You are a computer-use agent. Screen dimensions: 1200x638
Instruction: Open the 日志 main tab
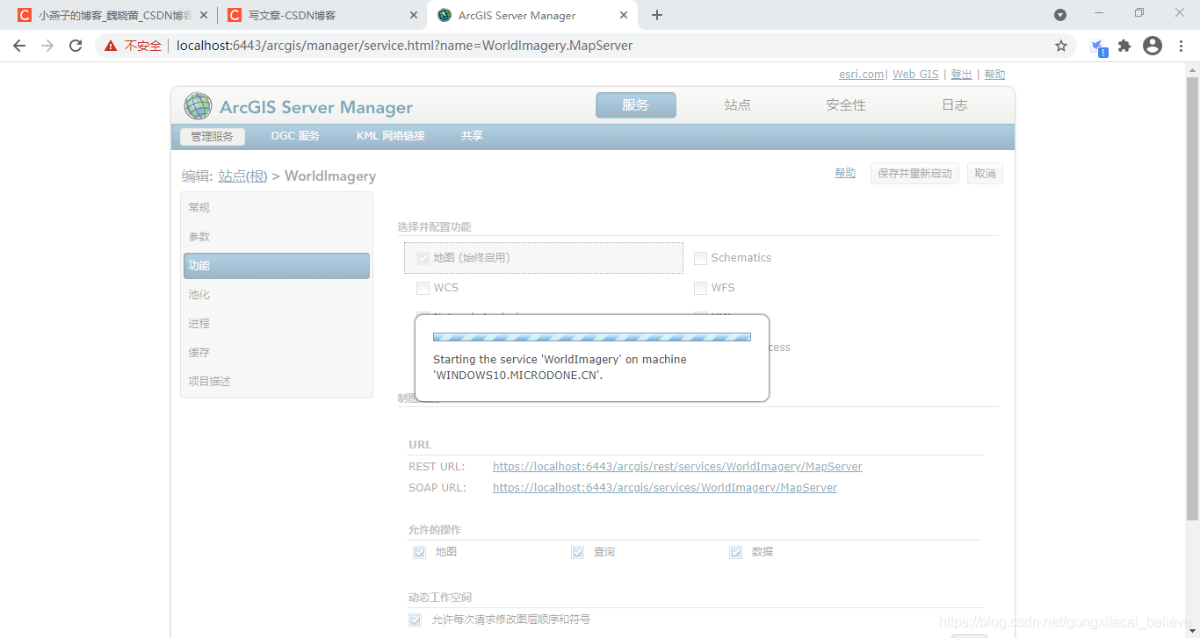955,105
